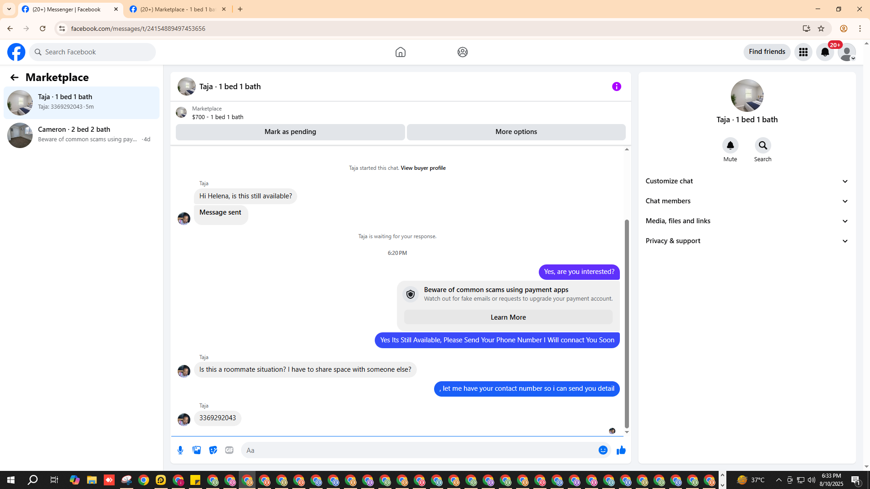The height and width of the screenshot is (489, 870).
Task: Search in conversation icon
Action: click(763, 146)
